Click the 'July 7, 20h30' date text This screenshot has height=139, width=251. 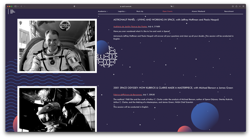click(149, 95)
